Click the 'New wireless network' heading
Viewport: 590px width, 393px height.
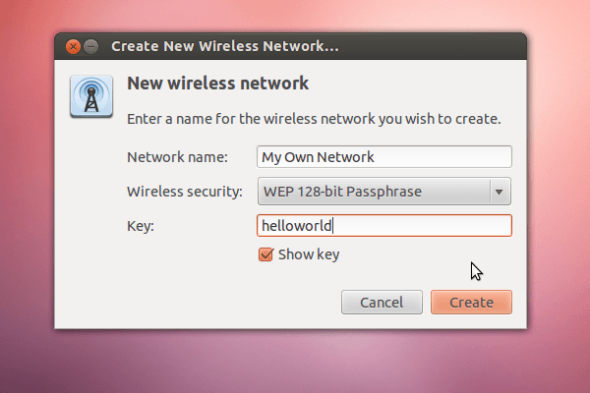click(x=218, y=84)
